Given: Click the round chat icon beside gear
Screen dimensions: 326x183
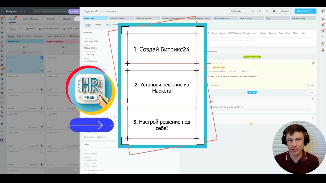Looking at the screenshot, I should point(267,11).
